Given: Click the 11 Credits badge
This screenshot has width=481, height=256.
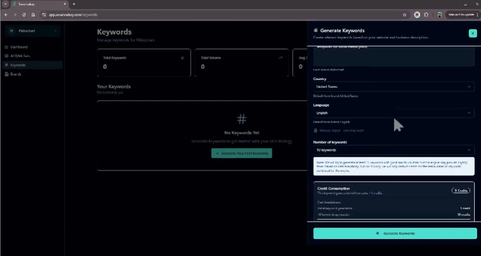Looking at the screenshot, I should coord(461,191).
